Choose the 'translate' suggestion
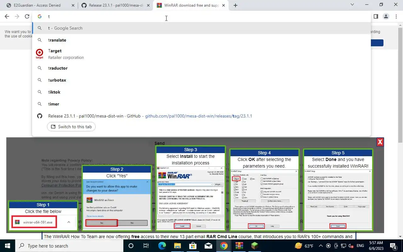 tap(201, 40)
